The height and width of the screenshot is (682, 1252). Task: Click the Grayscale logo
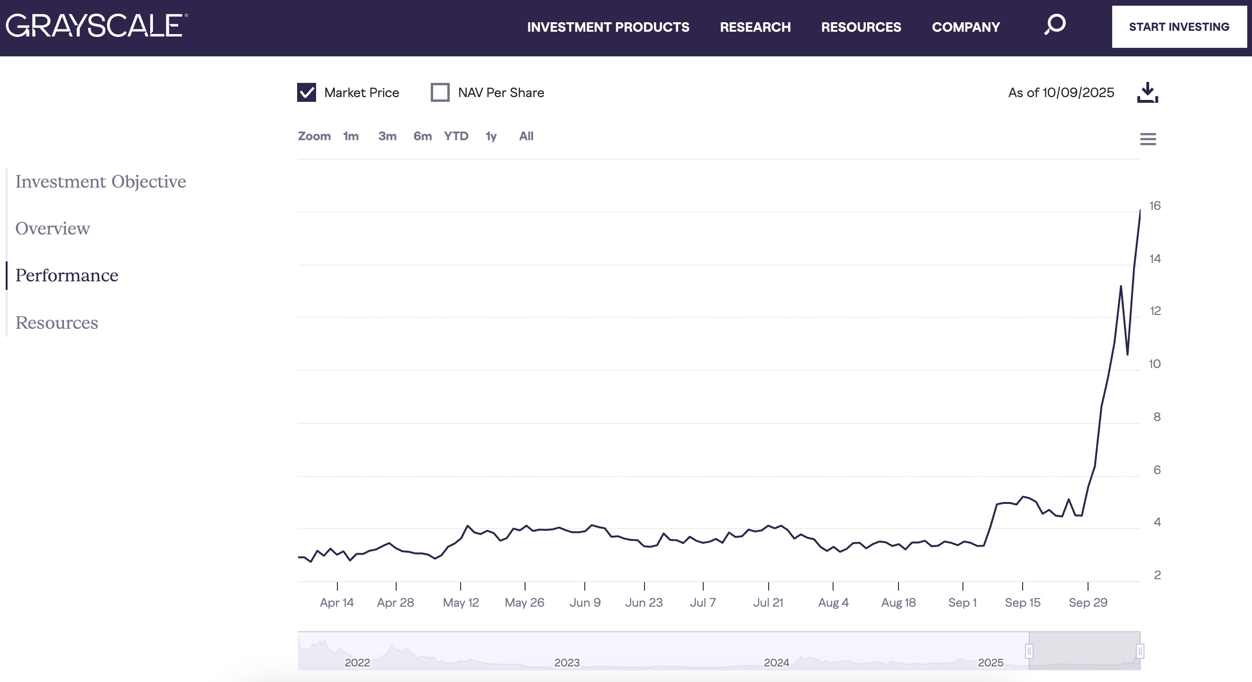coord(95,27)
